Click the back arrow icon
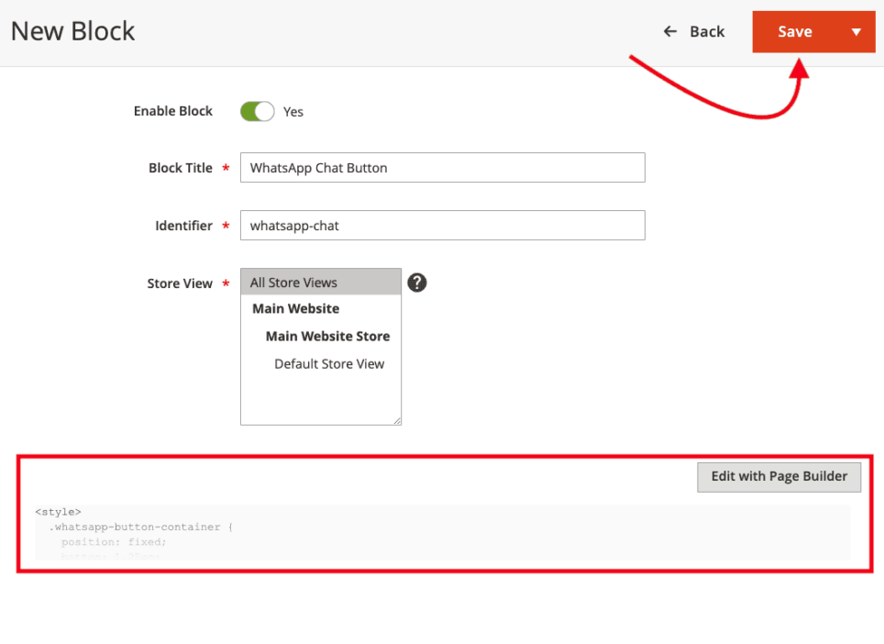 (x=669, y=31)
